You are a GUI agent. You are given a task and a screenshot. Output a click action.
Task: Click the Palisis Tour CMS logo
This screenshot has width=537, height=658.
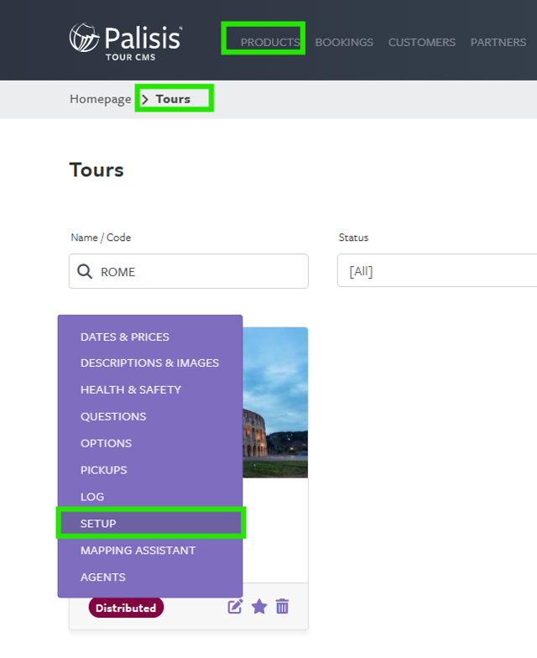[x=126, y=42]
